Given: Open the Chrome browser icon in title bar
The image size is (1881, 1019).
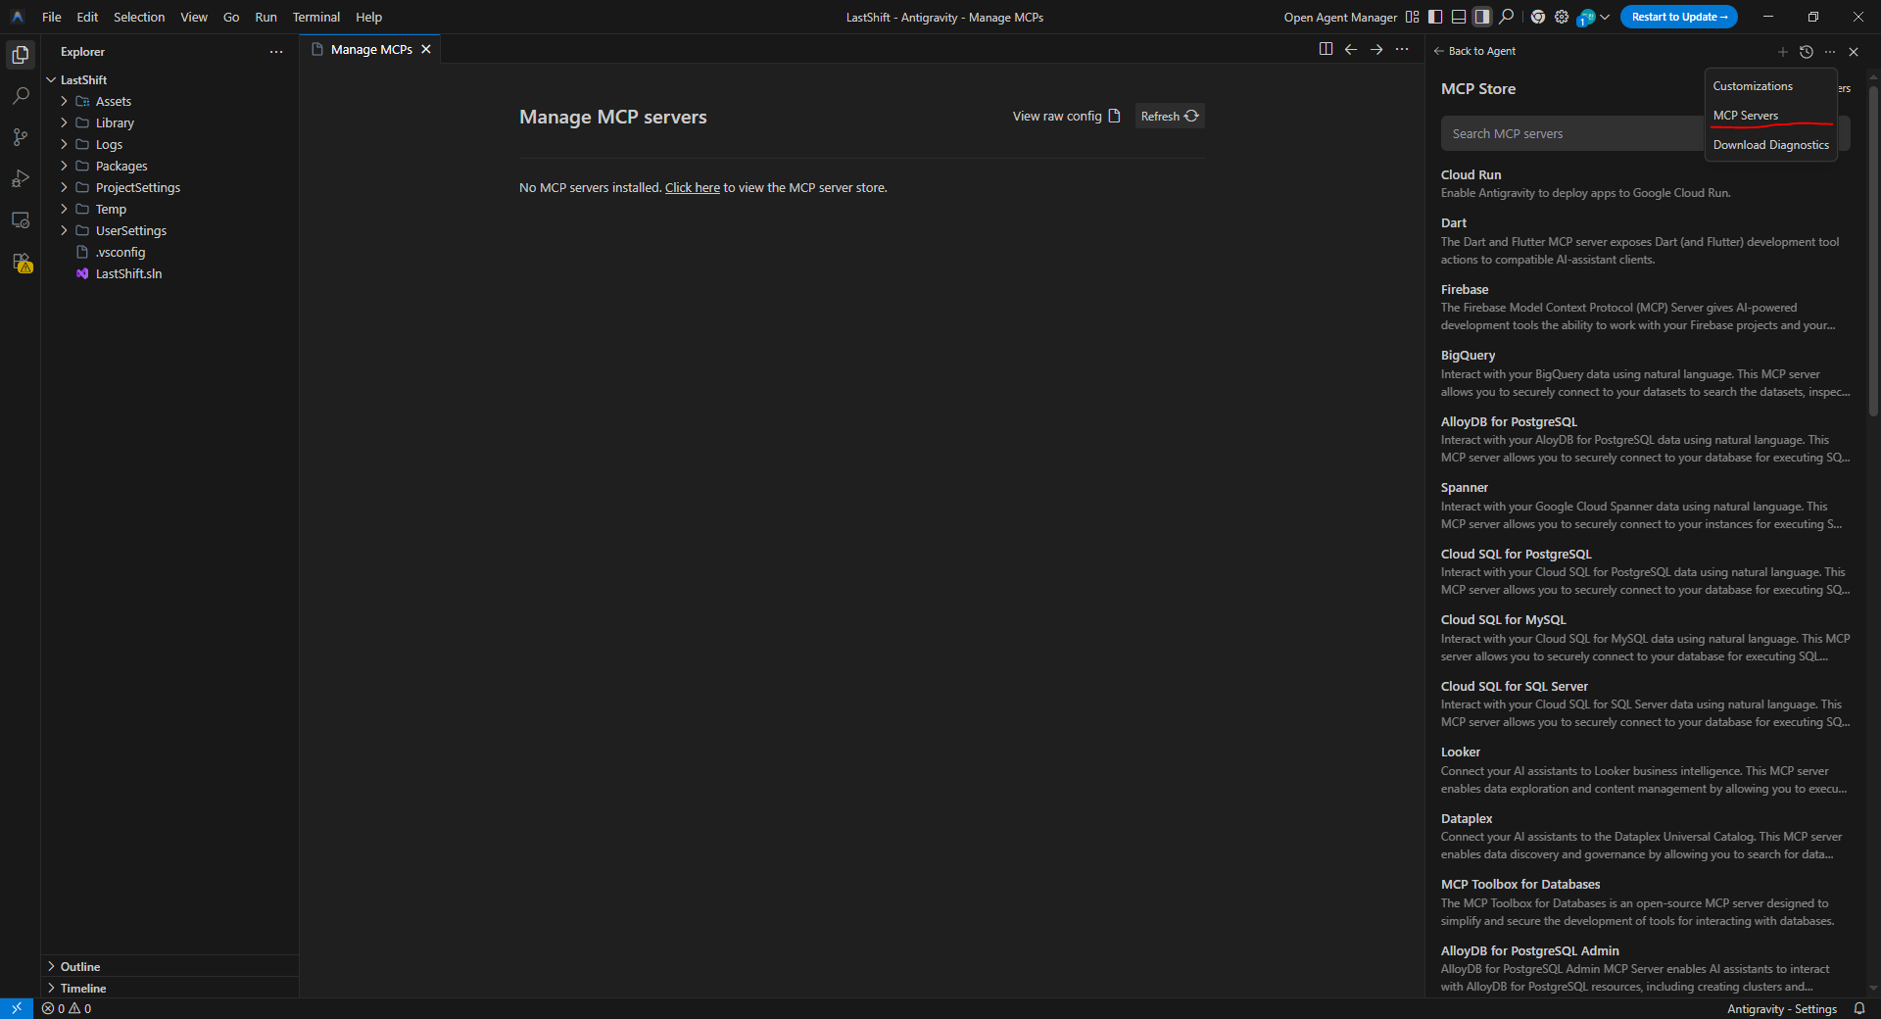Looking at the screenshot, I should (1538, 17).
